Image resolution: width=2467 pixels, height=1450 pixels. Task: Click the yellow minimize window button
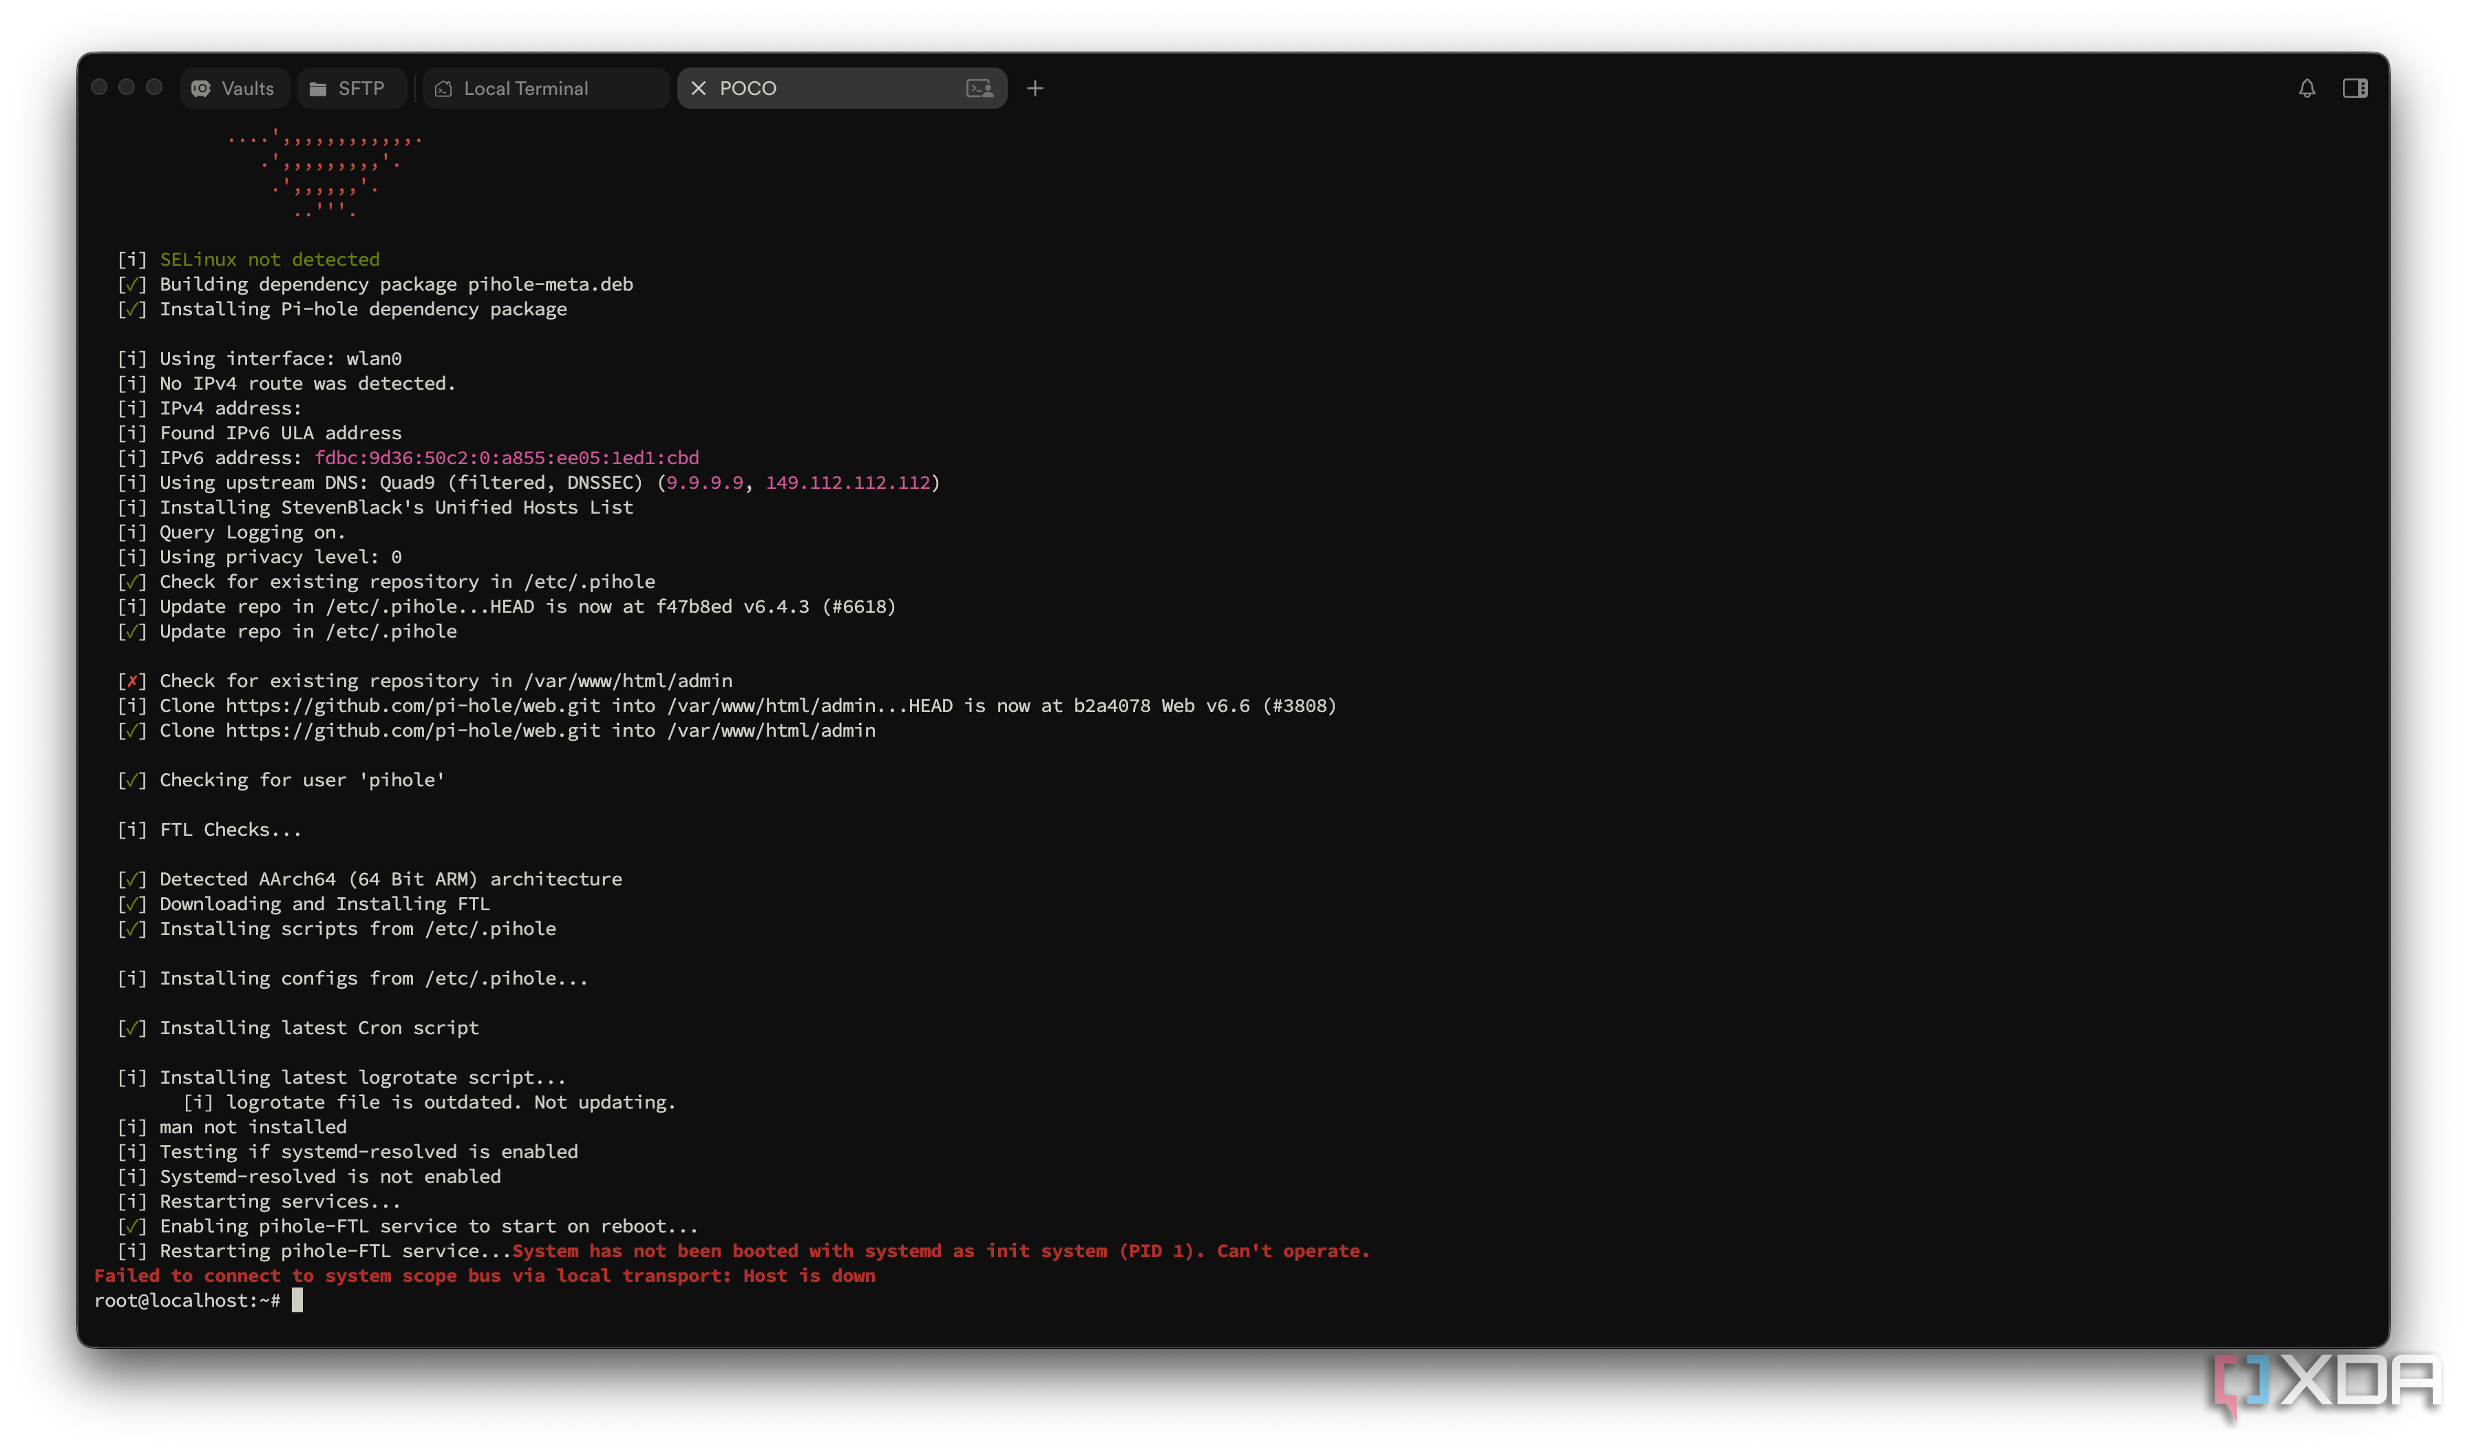pyautogui.click(x=126, y=87)
